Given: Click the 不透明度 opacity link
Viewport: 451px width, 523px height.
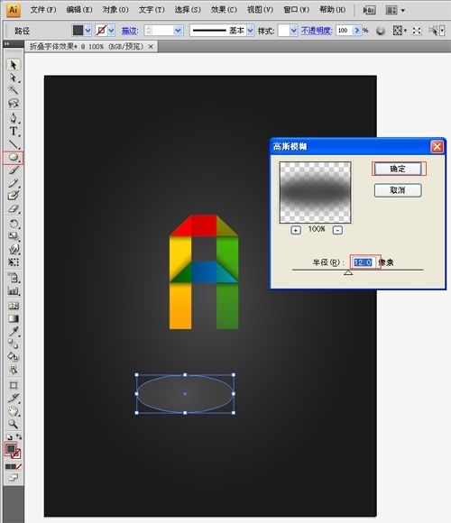Looking at the screenshot, I should pyautogui.click(x=317, y=31).
